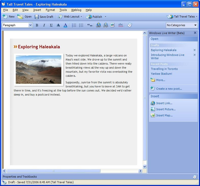Insert a bulleted list
200x186 pixels.
coord(81,25)
